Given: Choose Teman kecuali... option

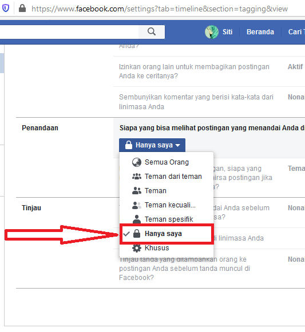Looking at the screenshot, I should (x=167, y=205).
